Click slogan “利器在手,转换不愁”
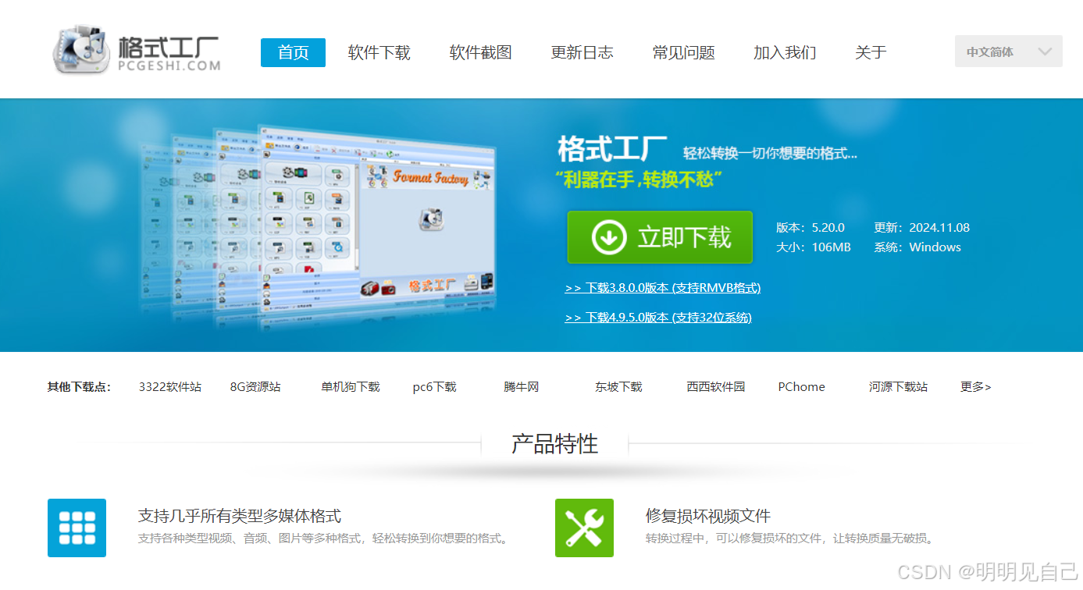 (639, 179)
